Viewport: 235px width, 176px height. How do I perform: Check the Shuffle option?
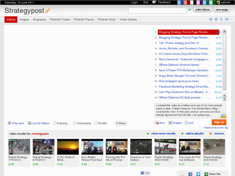(96, 123)
